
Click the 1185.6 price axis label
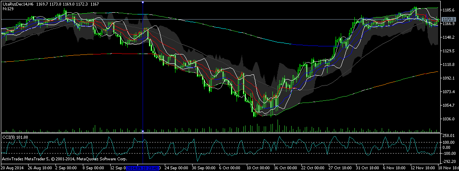point(448,10)
